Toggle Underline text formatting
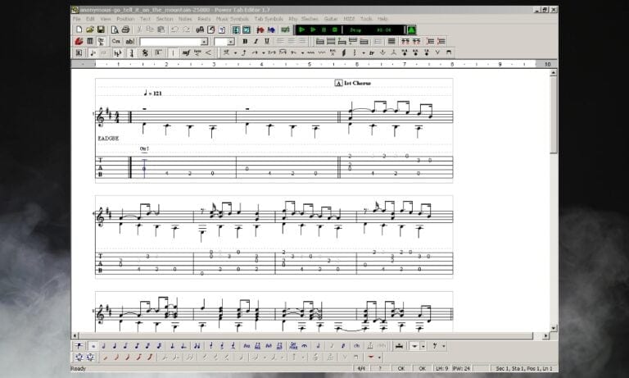The height and width of the screenshot is (378, 629). (266, 41)
